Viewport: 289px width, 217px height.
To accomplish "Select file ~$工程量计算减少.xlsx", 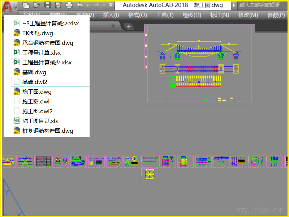I will (x=51, y=23).
